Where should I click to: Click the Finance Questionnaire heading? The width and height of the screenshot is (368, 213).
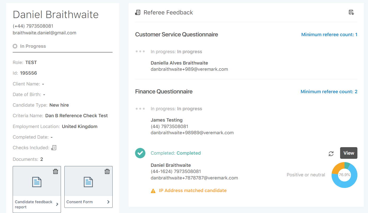point(164,92)
